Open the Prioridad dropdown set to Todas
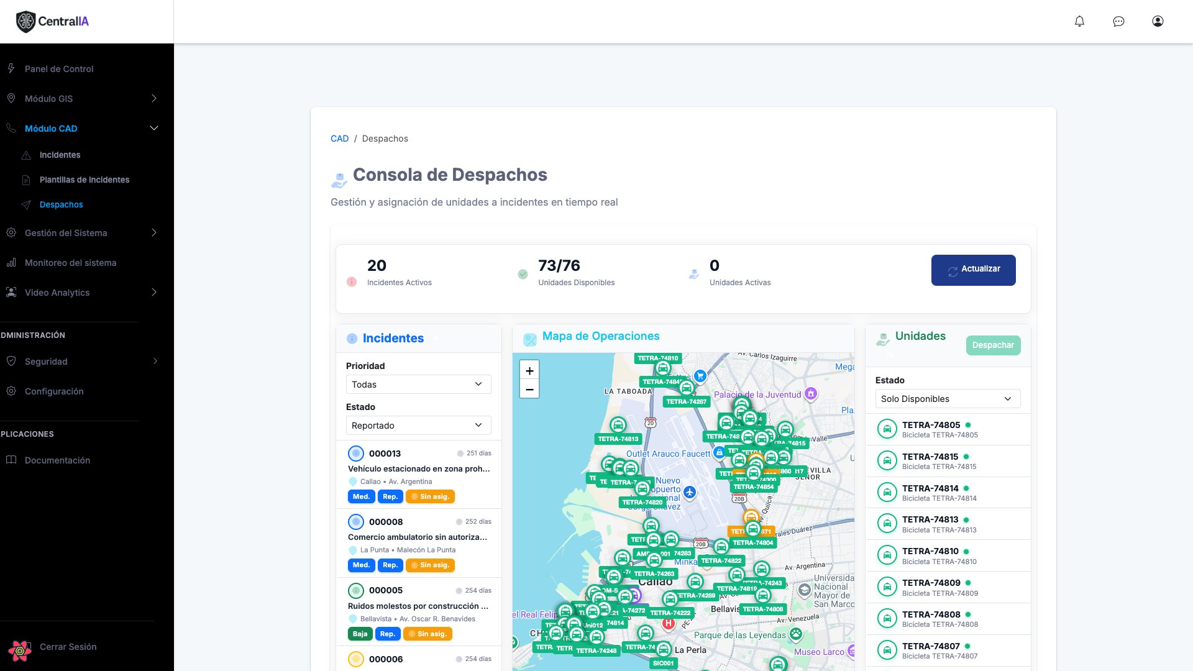 point(418,385)
